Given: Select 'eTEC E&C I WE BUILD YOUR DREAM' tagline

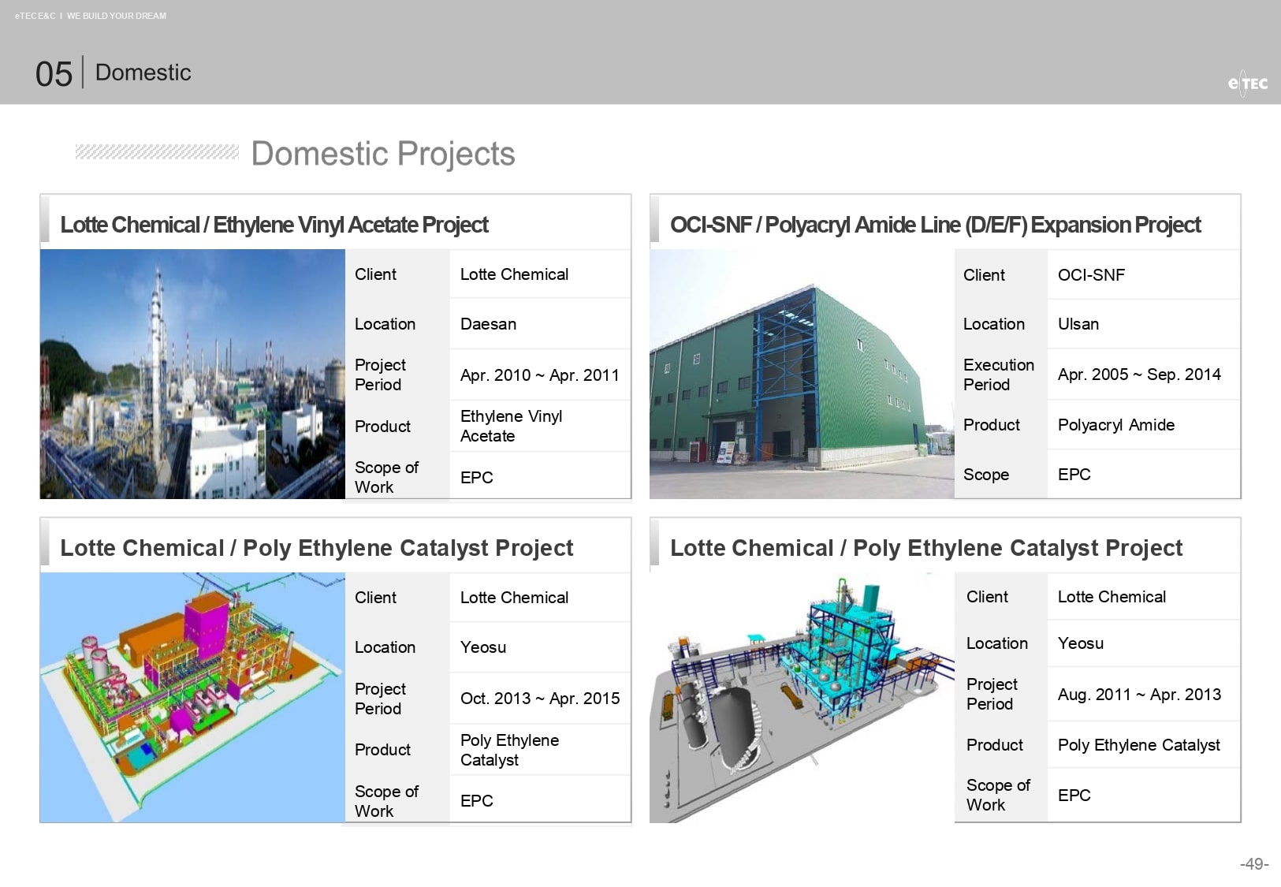Looking at the screenshot, I should (91, 16).
